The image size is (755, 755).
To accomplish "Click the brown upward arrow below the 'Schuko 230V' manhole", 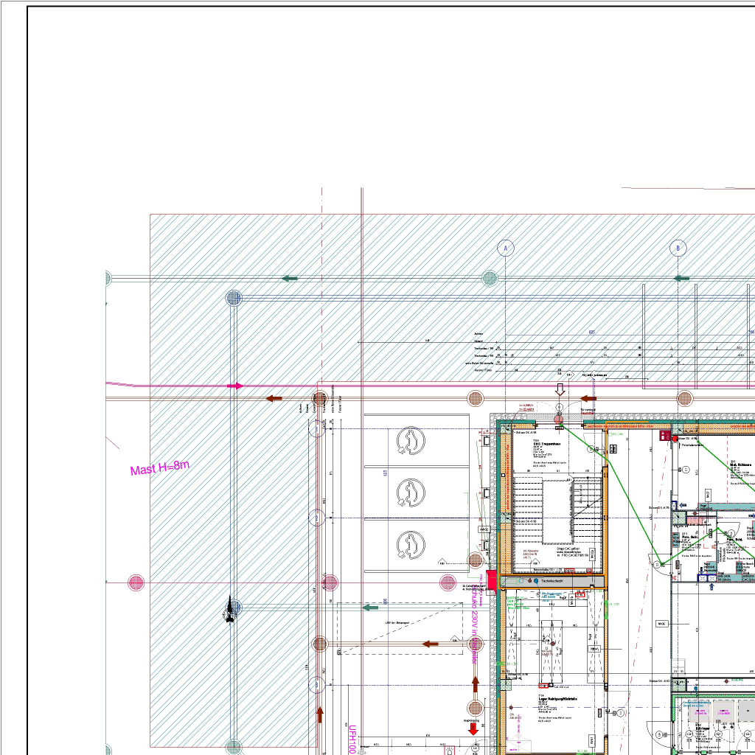I will click(476, 684).
